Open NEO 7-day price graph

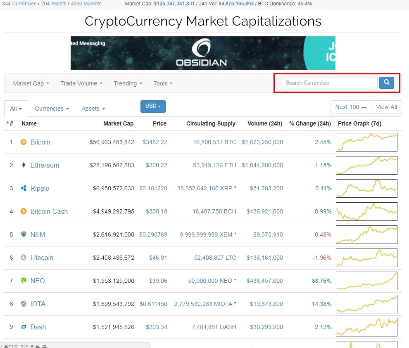pos(366,281)
